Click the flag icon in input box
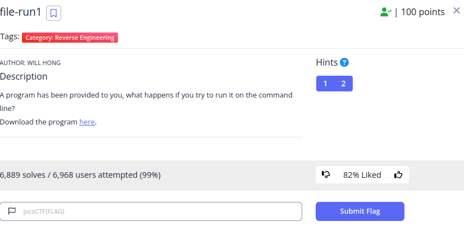This screenshot has width=464, height=226. tap(12, 211)
